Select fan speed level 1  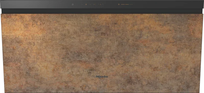click(82, 4)
